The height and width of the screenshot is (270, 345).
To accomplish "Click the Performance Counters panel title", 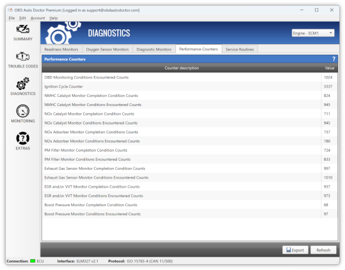I will click(65, 59).
